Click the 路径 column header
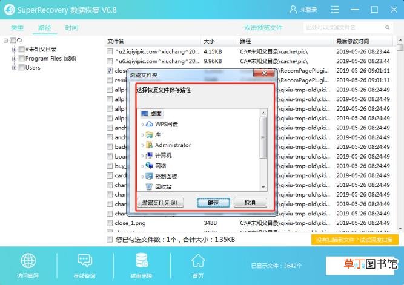The height and width of the screenshot is (285, 404). [245, 41]
